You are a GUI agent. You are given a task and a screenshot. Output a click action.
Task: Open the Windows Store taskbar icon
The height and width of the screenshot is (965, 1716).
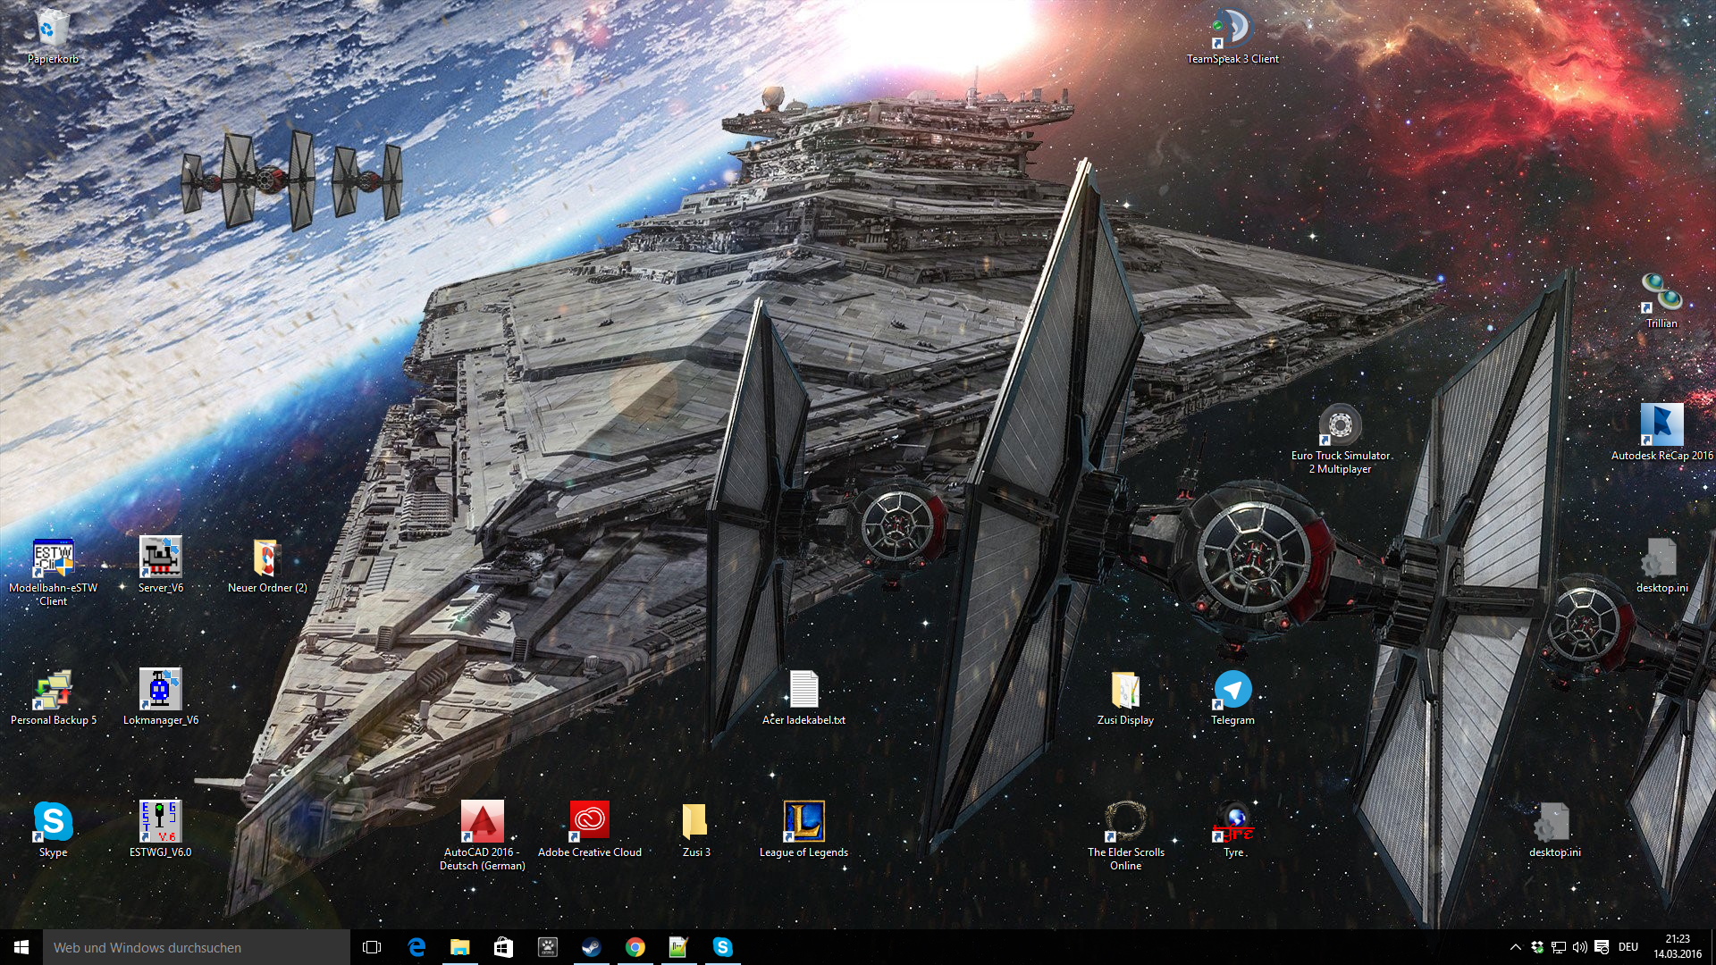point(503,947)
